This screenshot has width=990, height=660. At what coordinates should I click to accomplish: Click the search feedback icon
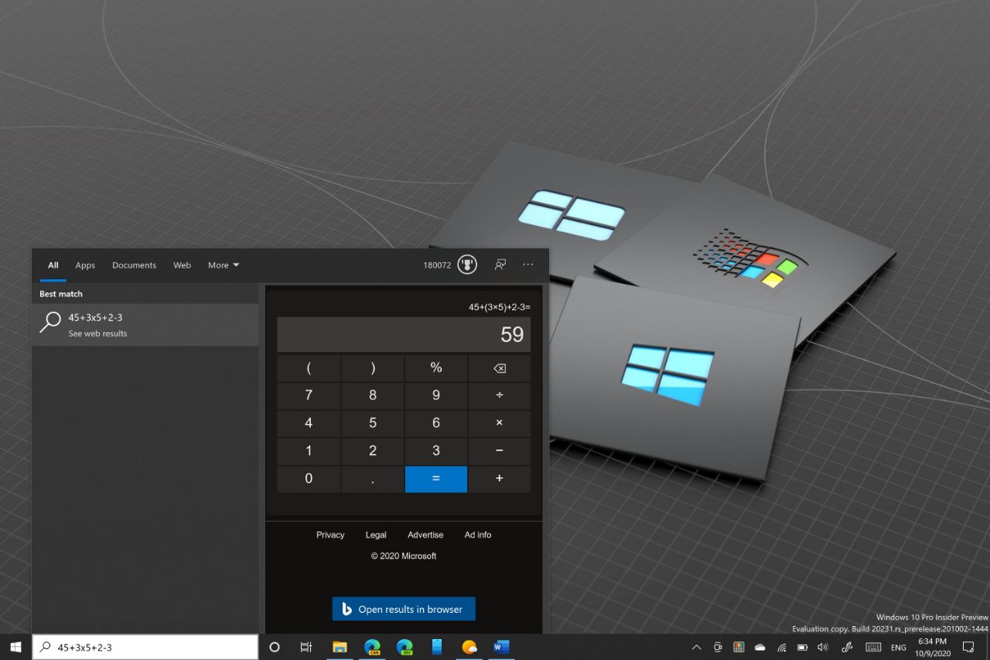tap(500, 265)
